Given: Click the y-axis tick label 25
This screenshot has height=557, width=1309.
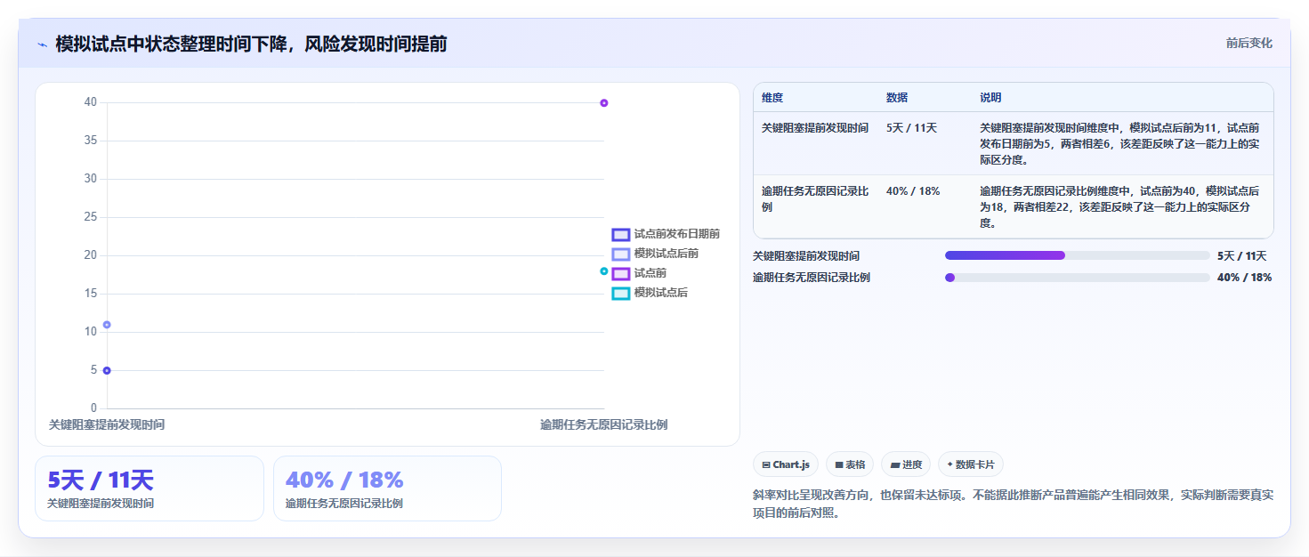Looking at the screenshot, I should (91, 217).
